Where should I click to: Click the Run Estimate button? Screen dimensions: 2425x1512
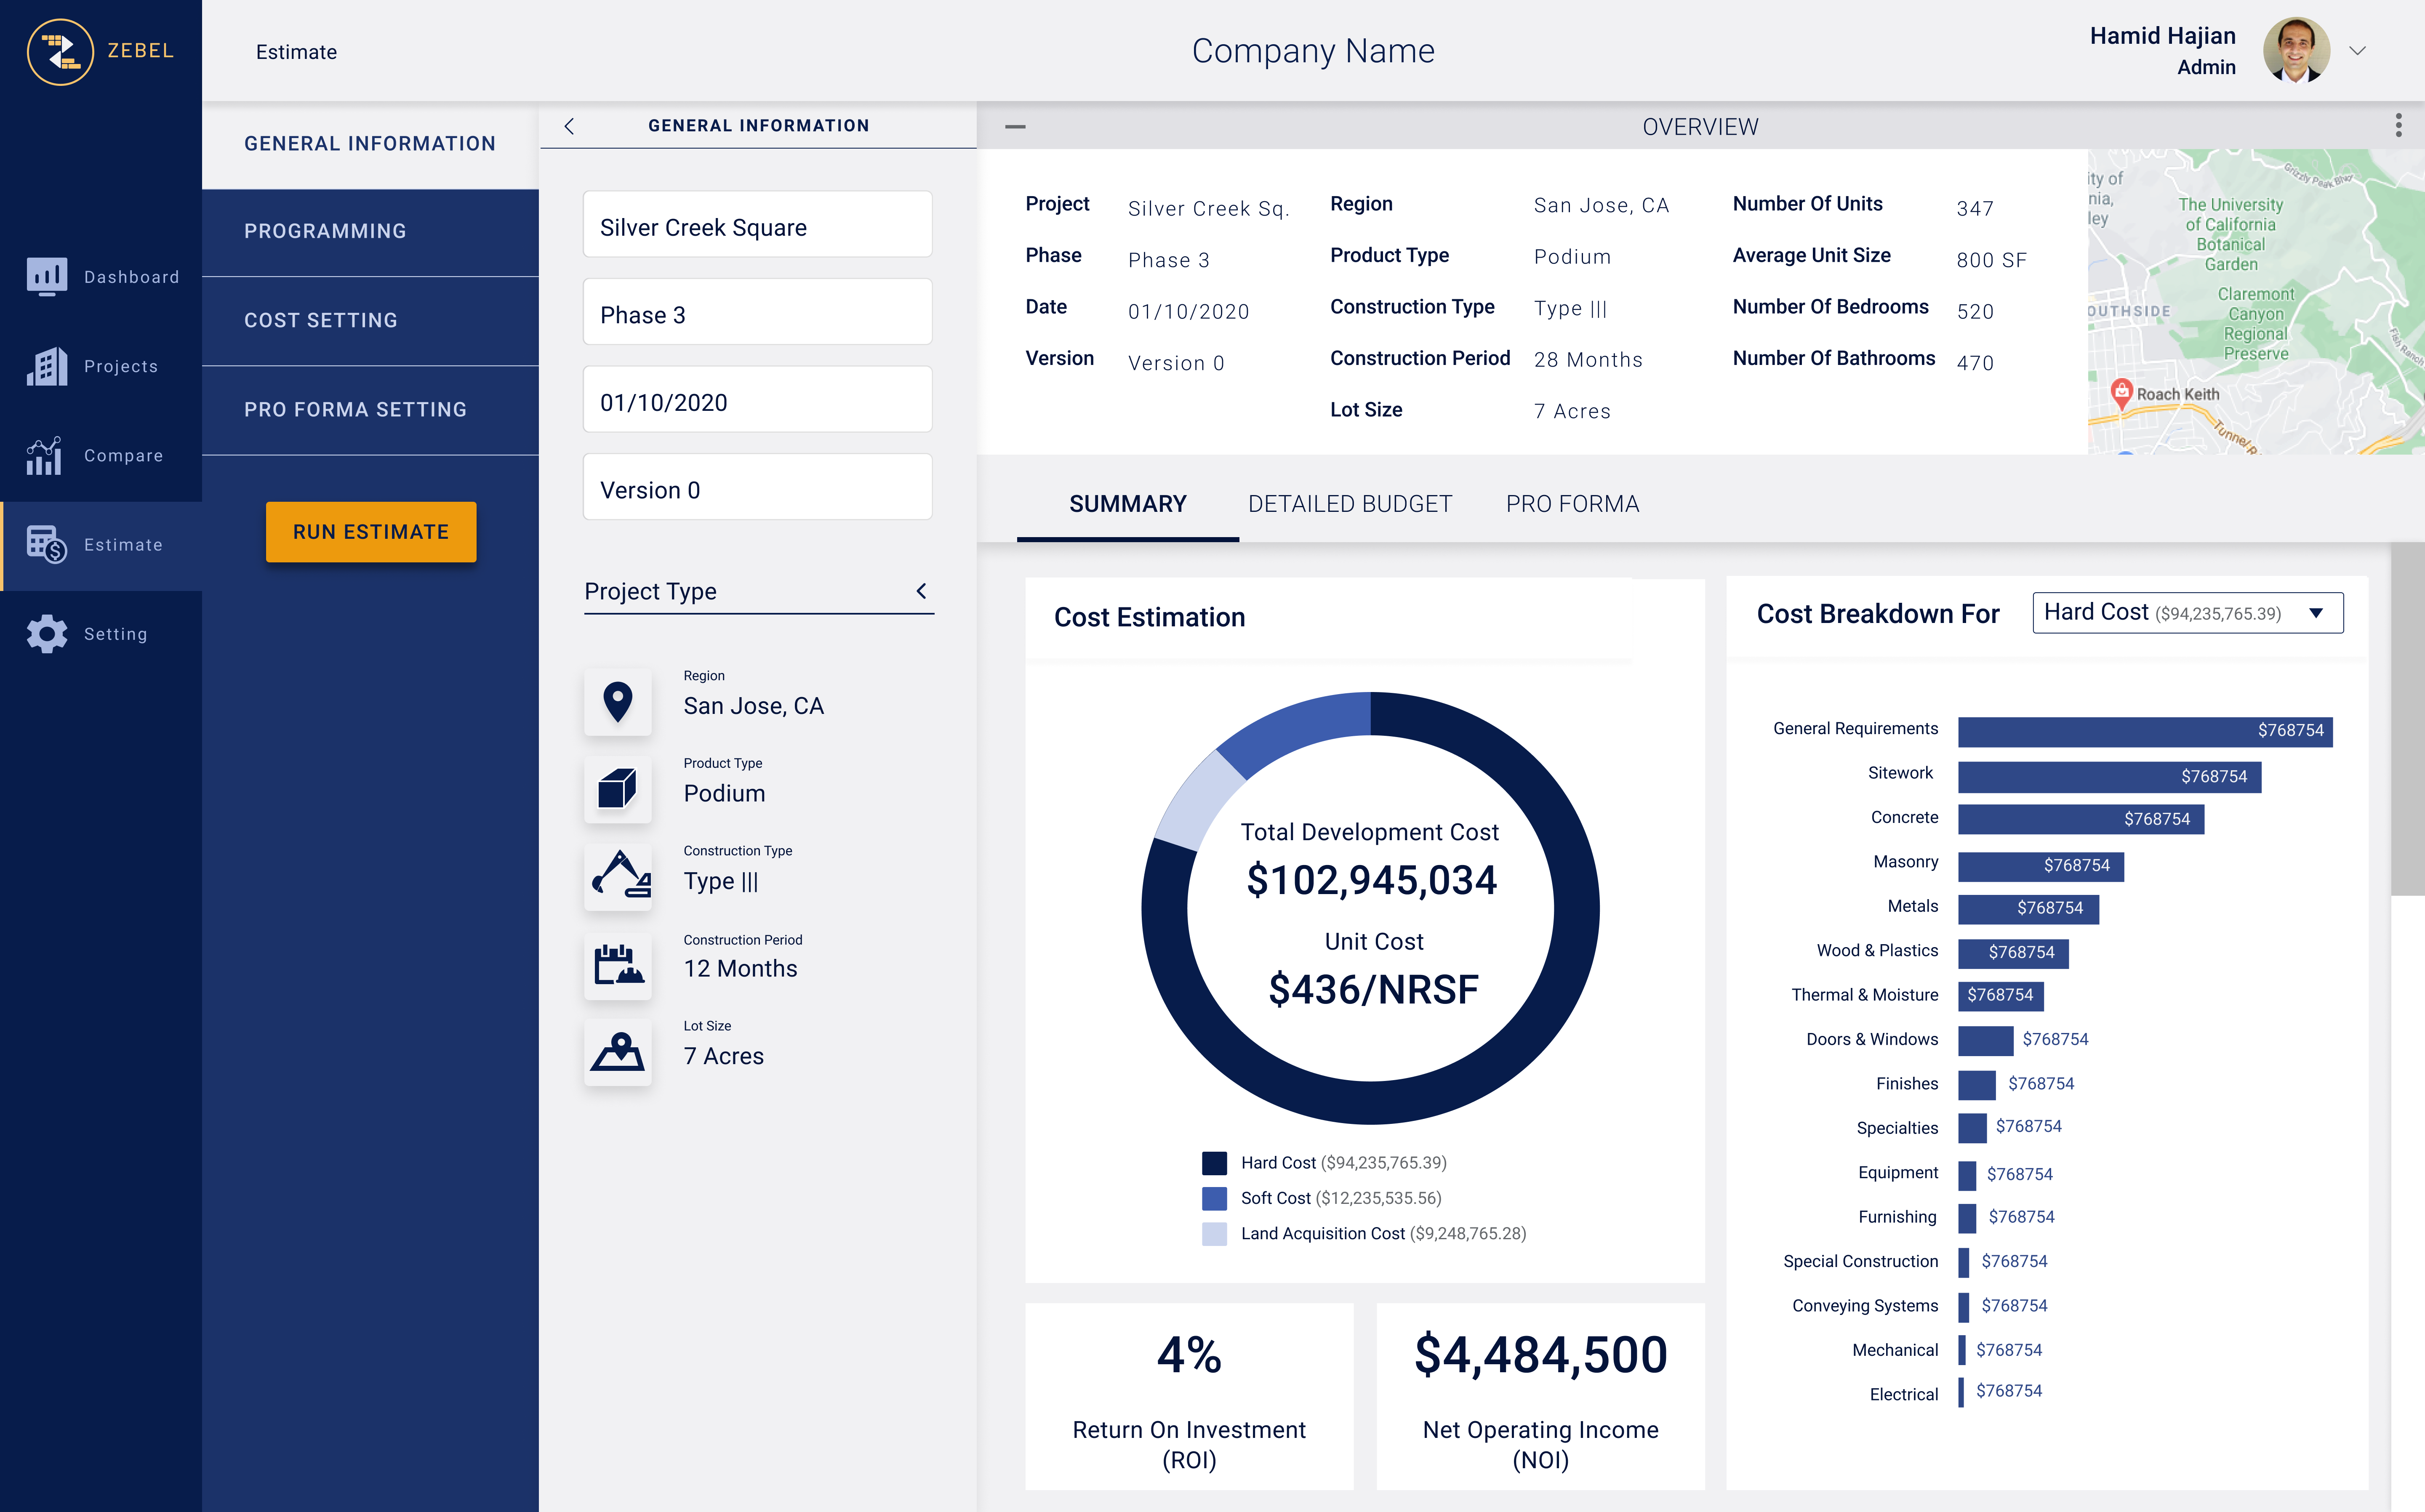(x=371, y=532)
